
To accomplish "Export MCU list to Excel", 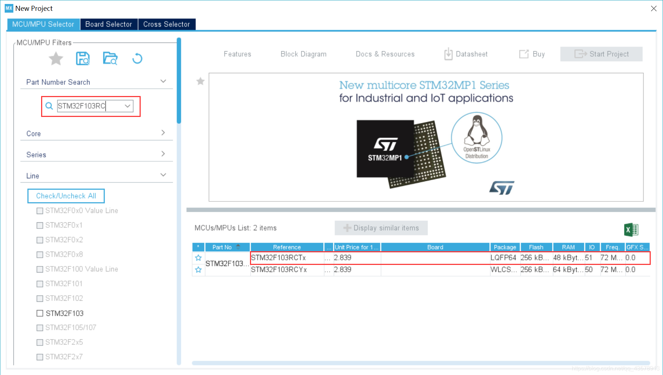I will [631, 230].
